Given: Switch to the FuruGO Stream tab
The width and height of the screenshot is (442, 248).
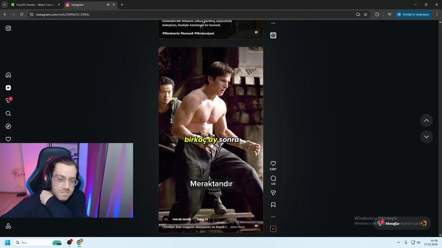Looking at the screenshot, I should (36, 5).
